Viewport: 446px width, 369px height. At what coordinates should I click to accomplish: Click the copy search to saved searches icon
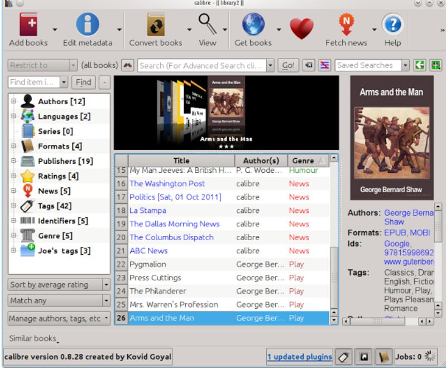click(x=420, y=65)
